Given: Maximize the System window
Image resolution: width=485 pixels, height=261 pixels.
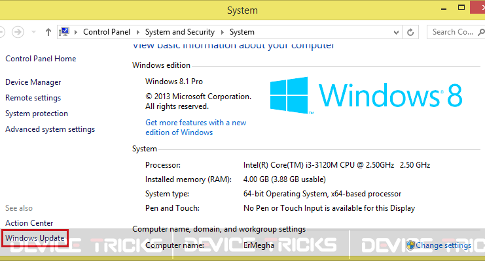Looking at the screenshot, I should point(461,8).
